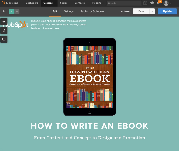Switch to the Settings tab
Image resolution: width=179 pixels, height=151 pixels.
[69, 11]
